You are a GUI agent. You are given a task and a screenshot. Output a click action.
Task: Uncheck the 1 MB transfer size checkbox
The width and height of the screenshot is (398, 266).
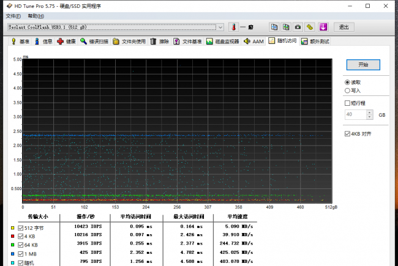tap(21, 254)
